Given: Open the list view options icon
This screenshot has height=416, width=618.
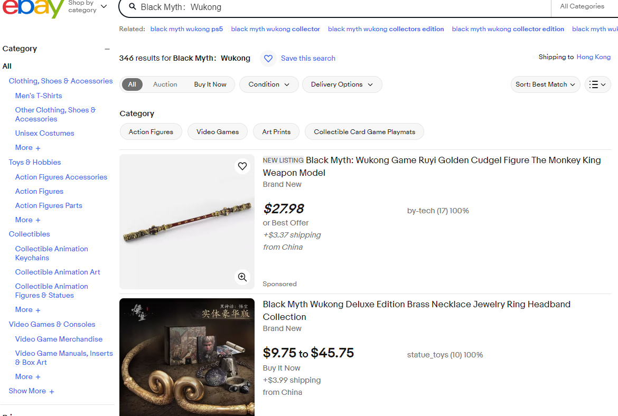Looking at the screenshot, I should 597,84.
